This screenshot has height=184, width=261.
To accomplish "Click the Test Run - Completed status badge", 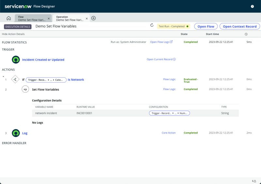I will click(173, 26).
